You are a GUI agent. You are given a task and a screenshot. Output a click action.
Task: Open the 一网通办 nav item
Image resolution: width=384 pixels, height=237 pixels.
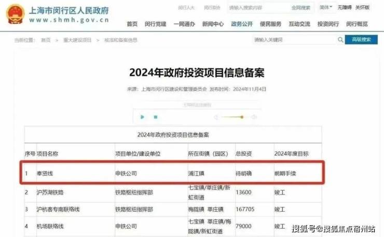[184, 24]
